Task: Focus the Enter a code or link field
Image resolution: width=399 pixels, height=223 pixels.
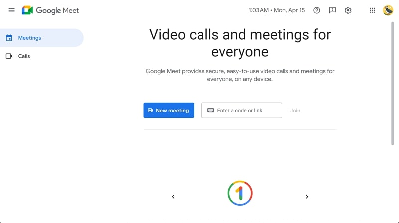Action: click(242, 110)
